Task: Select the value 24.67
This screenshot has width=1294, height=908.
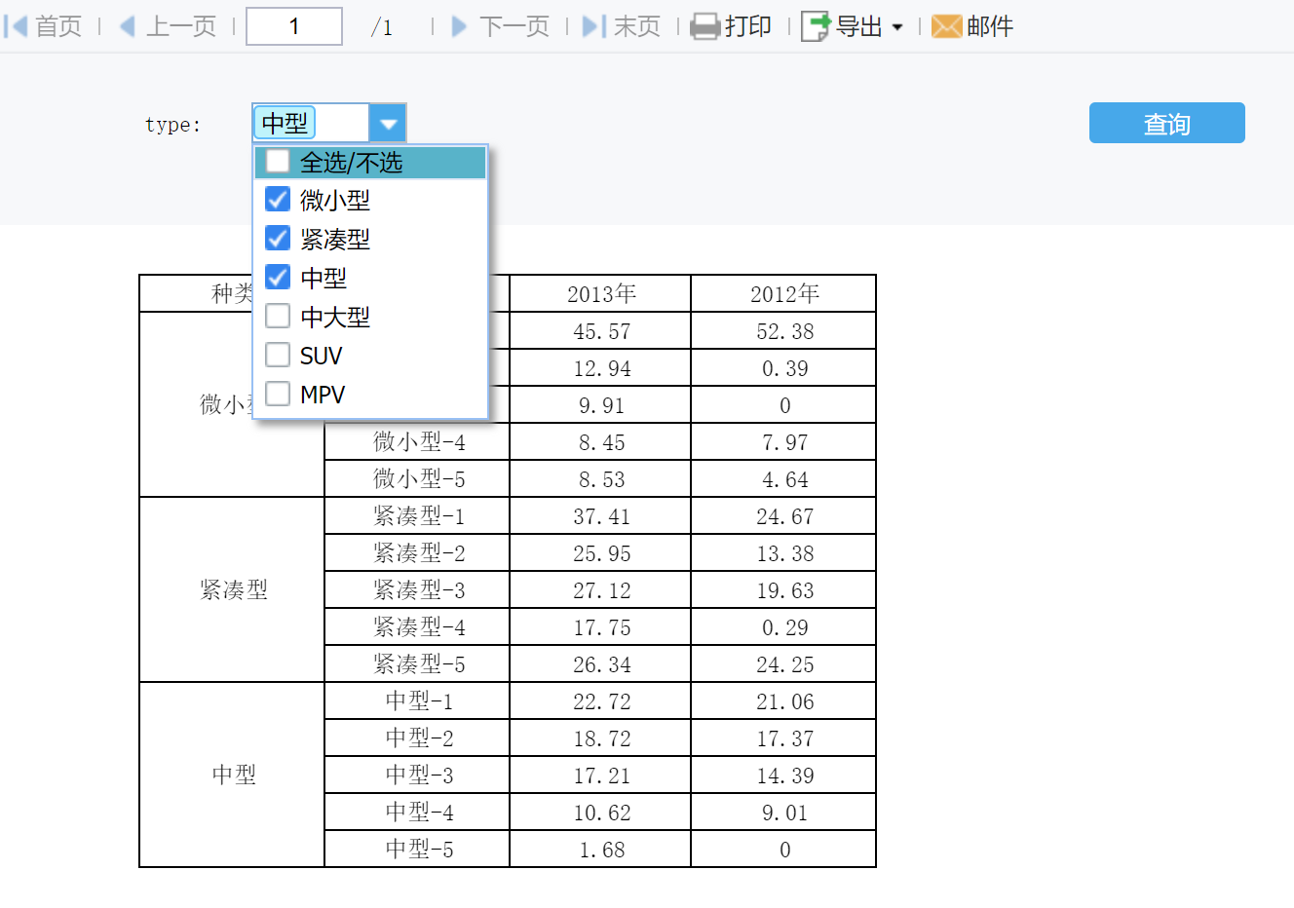Action: pyautogui.click(x=783, y=515)
